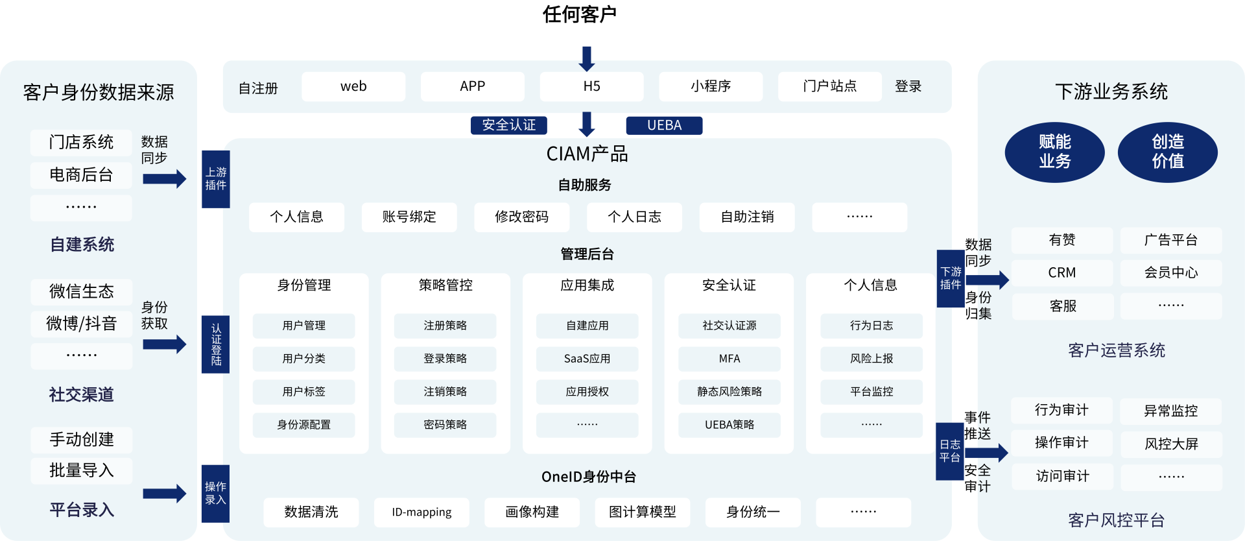Click the 操作录入 blue block
1245x541 pixels.
click(x=216, y=494)
